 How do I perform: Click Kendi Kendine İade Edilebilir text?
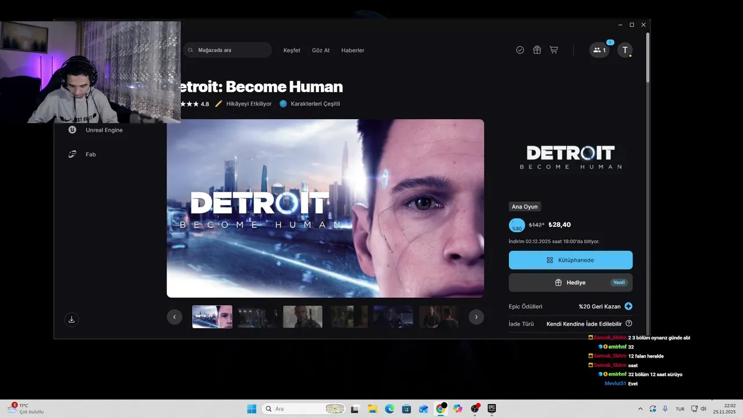pos(584,324)
